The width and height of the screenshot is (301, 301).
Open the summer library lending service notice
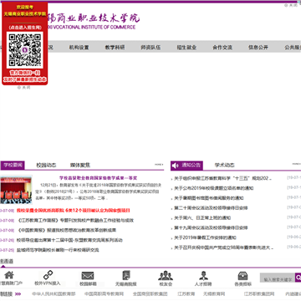click(209, 198)
